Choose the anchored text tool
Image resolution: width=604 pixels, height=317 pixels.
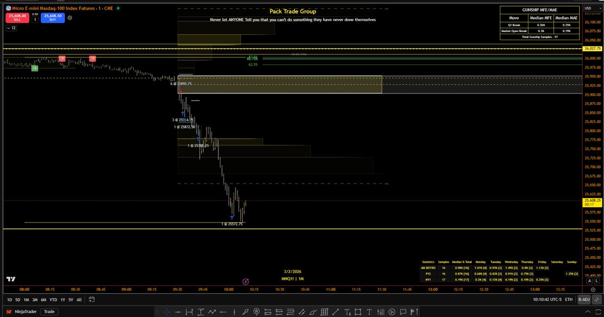point(347,312)
